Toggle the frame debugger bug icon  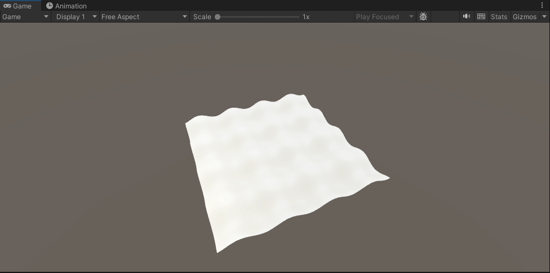(x=423, y=16)
